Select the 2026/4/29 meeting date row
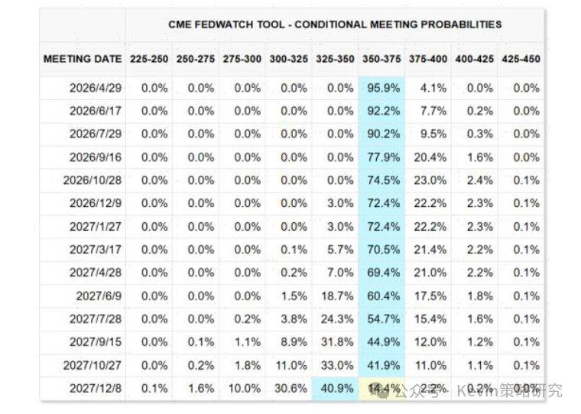 coord(96,88)
